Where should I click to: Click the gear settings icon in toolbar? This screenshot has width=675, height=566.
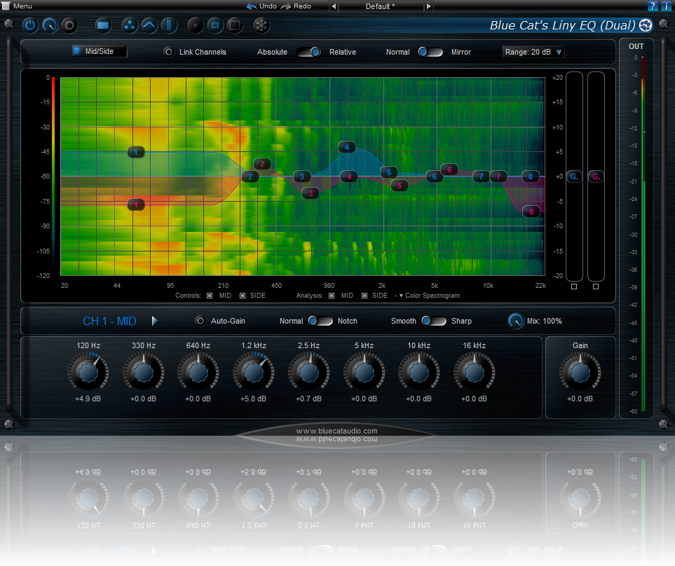pos(69,26)
